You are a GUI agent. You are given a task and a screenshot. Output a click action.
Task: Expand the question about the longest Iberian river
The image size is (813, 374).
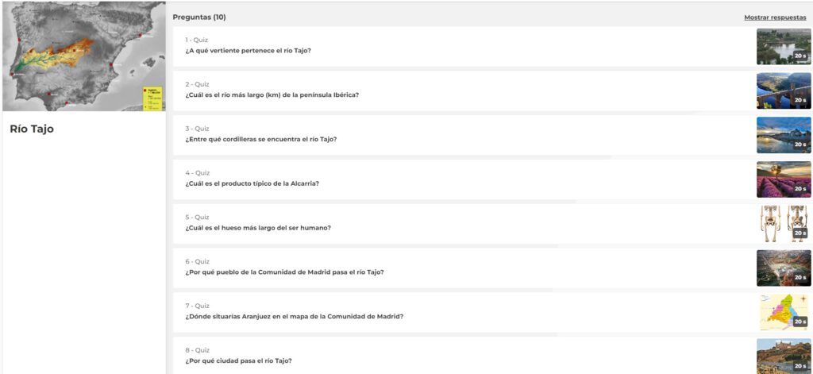(272, 95)
